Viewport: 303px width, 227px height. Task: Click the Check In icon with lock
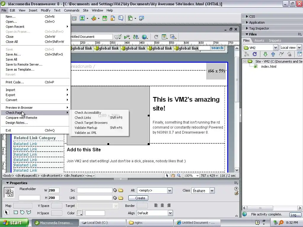point(289,54)
